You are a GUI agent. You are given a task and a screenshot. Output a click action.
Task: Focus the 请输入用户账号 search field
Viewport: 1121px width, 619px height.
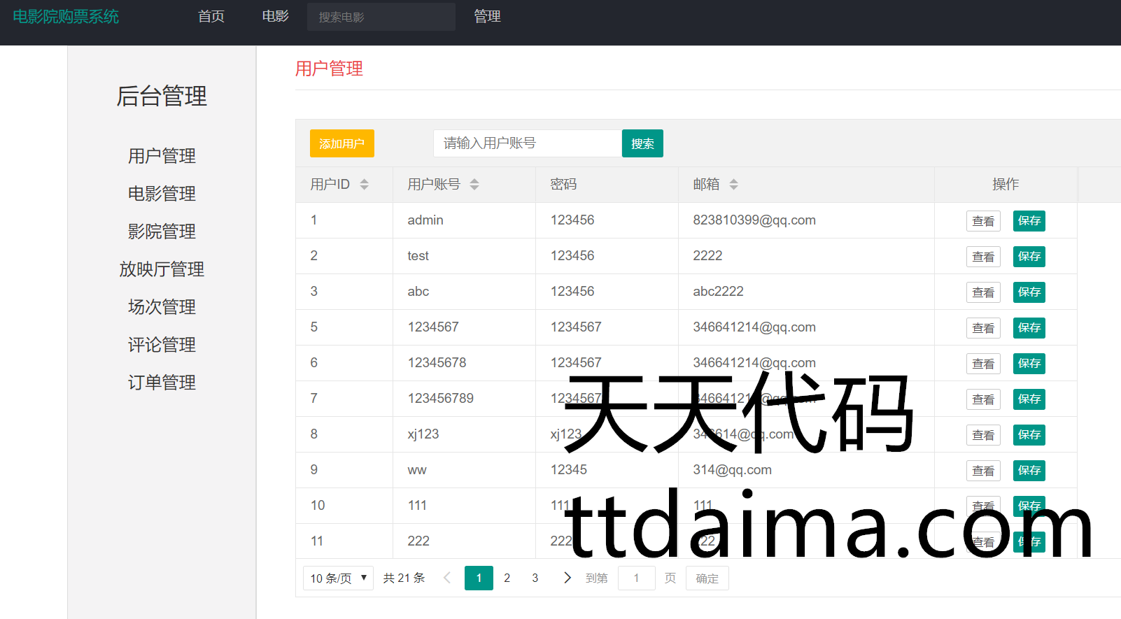(x=527, y=143)
